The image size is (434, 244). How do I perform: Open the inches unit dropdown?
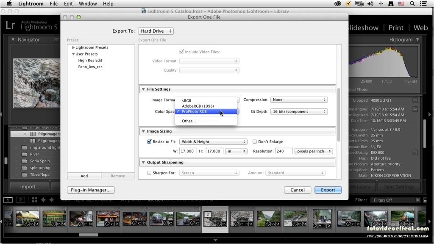236,151
